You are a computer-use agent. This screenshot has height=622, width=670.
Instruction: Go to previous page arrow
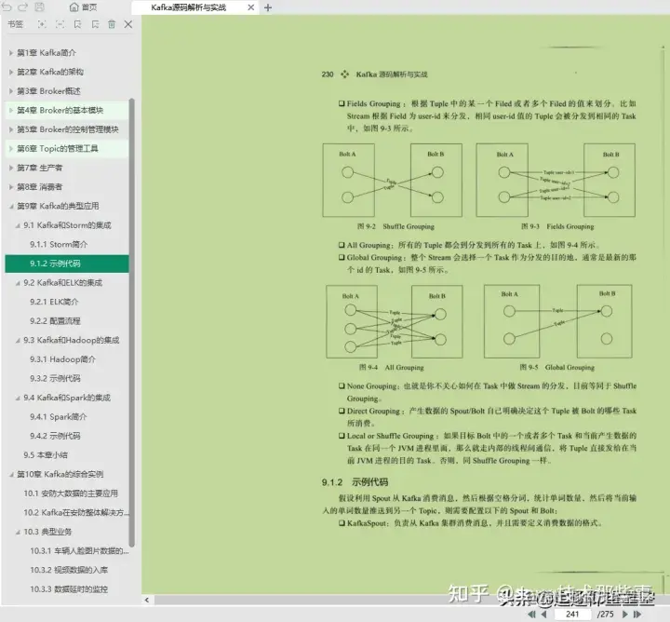click(544, 615)
